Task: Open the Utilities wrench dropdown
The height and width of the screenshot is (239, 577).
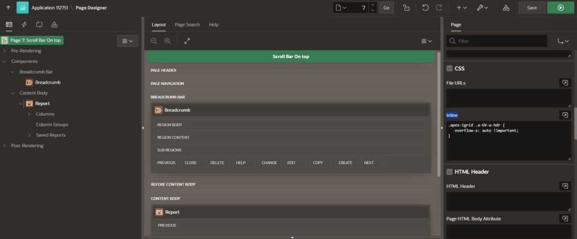Action: click(482, 8)
